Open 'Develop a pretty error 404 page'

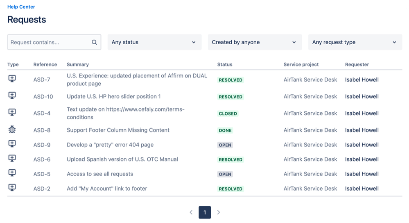click(110, 145)
